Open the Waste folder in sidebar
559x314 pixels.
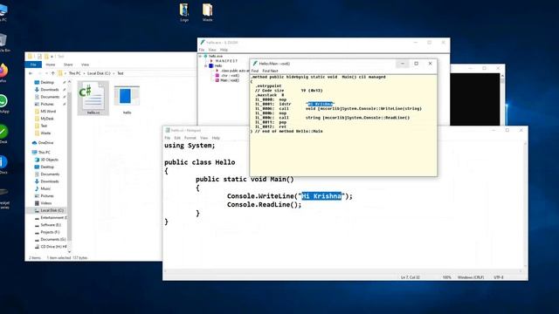(x=45, y=133)
